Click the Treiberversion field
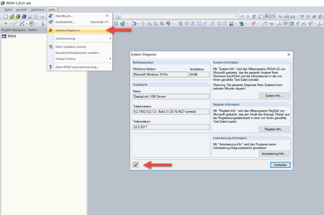 point(171,112)
